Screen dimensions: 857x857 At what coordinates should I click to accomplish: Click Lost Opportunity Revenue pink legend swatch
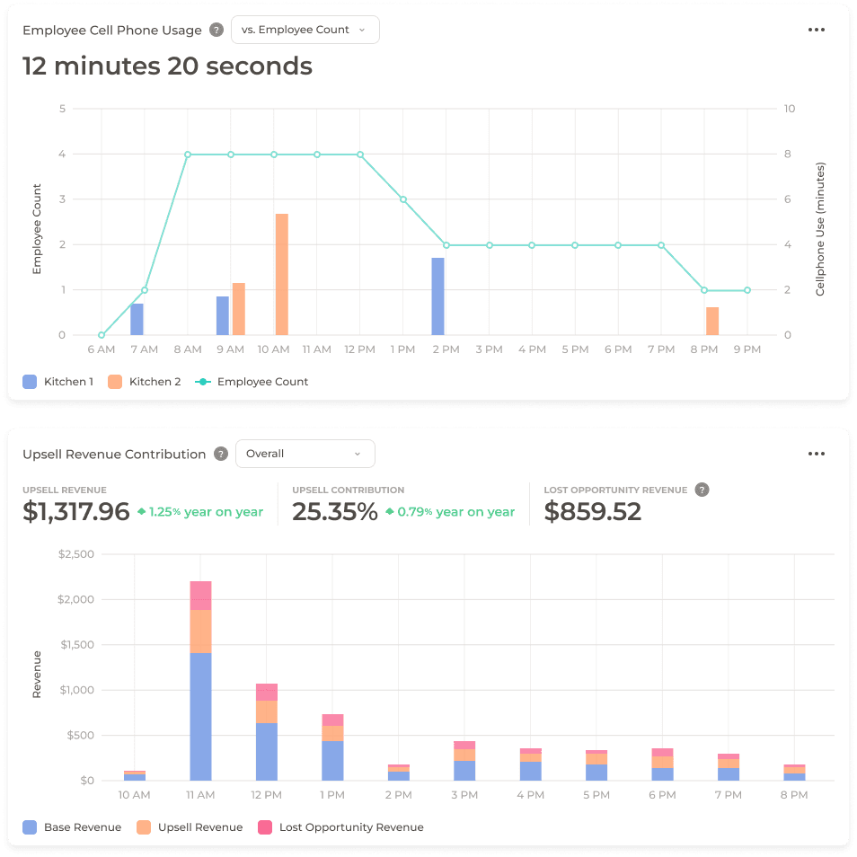pyautogui.click(x=265, y=827)
